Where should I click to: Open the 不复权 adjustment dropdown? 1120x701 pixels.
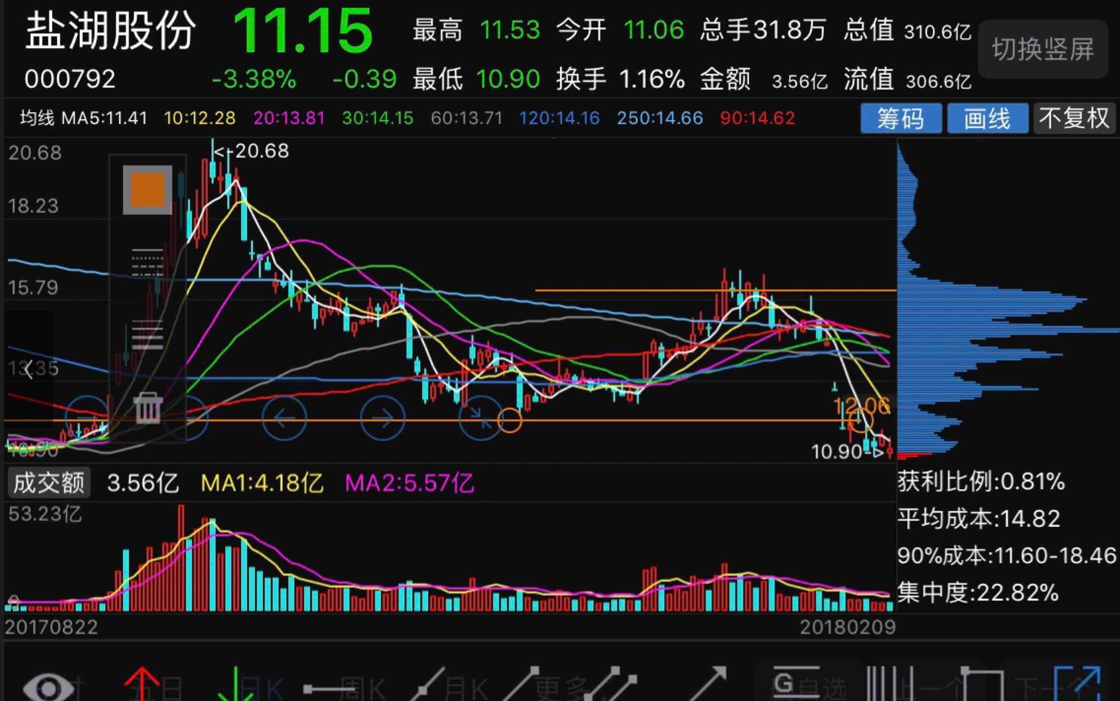[1074, 118]
